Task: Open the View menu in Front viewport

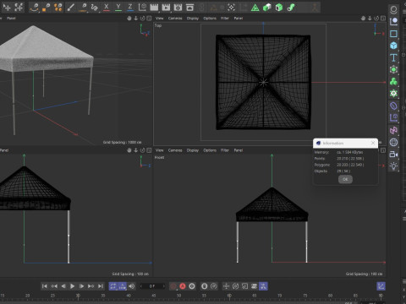Action: 159,150
